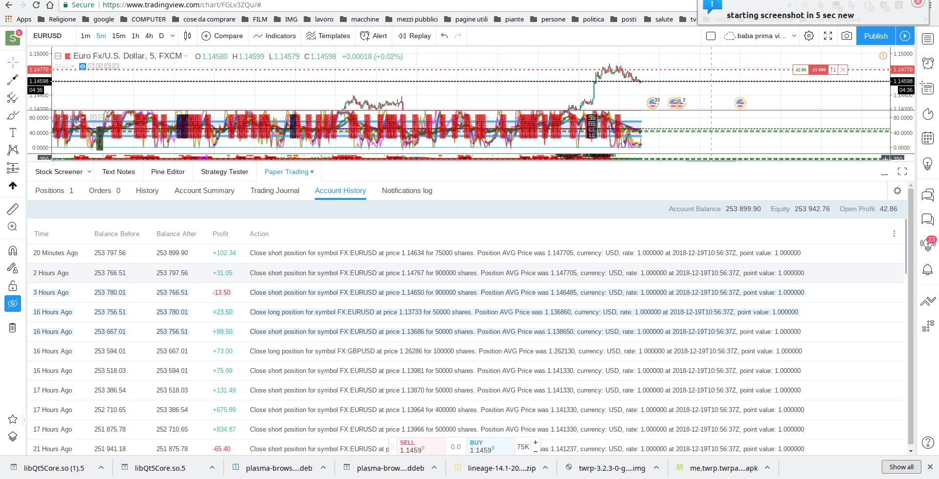Open the table columns three-dot menu
939x479 pixels.
[894, 234]
